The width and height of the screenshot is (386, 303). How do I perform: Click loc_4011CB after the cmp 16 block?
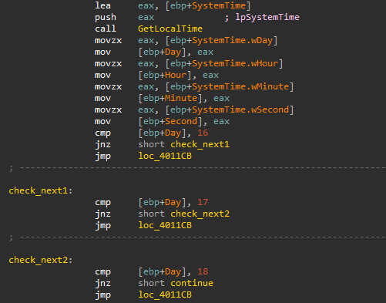165,156
